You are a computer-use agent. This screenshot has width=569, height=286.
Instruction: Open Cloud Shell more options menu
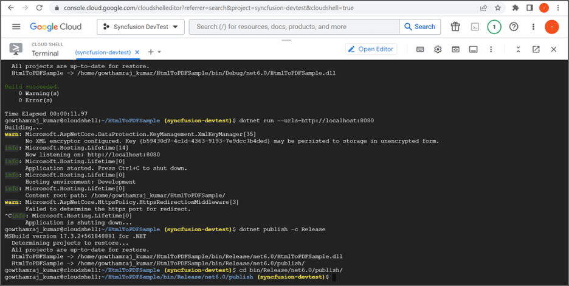491,49
